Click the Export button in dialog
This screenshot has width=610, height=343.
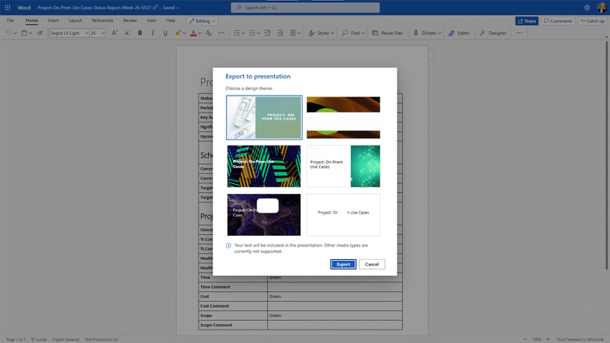point(343,264)
